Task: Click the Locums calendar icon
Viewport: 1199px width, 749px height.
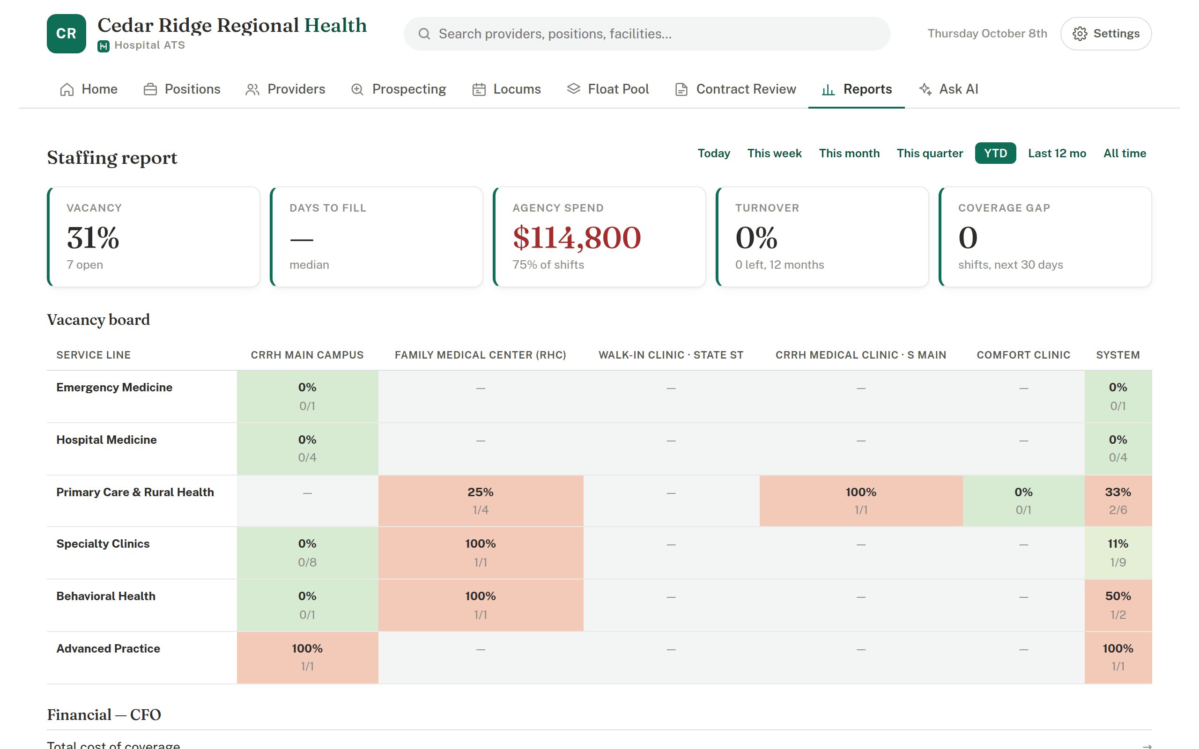Action: tap(479, 89)
